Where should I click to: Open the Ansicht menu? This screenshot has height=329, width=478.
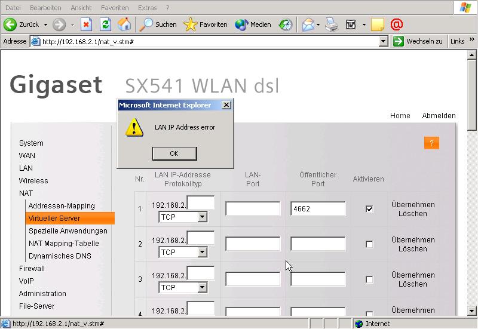click(81, 8)
